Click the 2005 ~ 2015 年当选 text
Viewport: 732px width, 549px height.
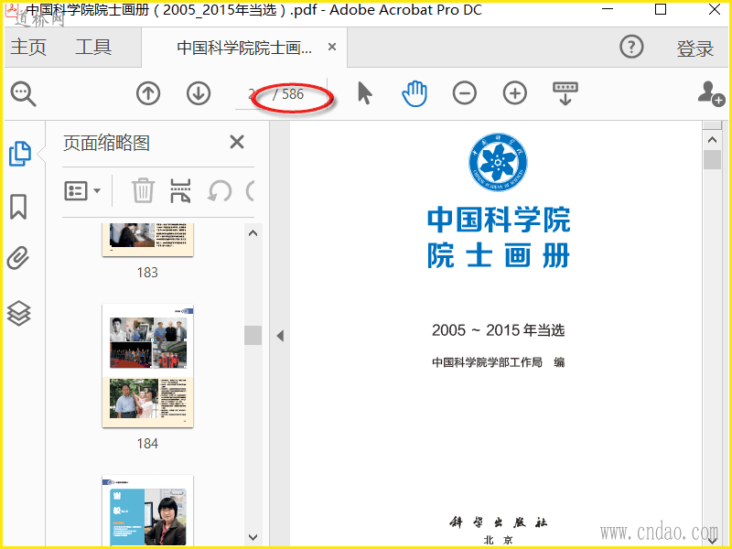point(498,330)
